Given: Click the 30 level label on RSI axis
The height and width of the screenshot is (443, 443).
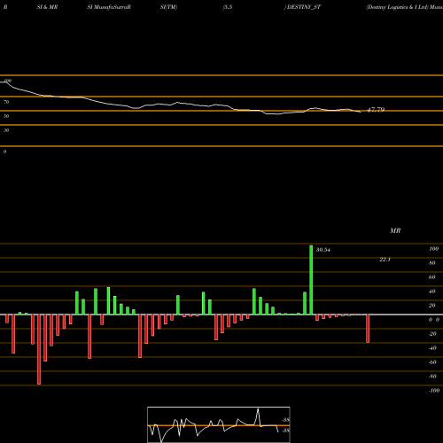Looking at the screenshot, I should pyautogui.click(x=6, y=130).
